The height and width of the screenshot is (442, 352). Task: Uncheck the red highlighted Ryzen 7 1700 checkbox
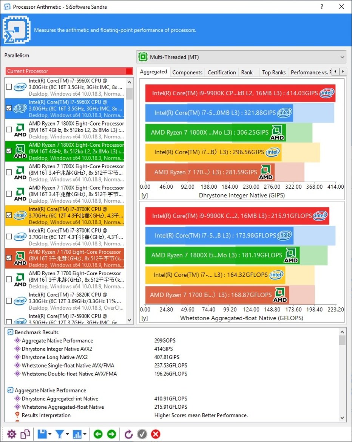(9, 258)
